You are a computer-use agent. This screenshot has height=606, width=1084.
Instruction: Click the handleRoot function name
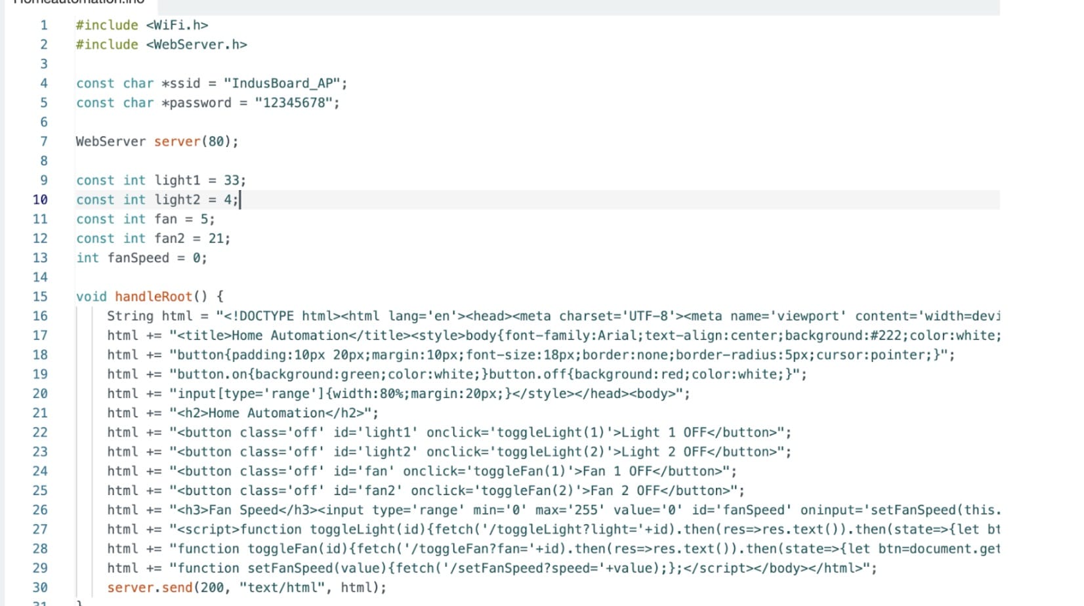[x=154, y=296]
